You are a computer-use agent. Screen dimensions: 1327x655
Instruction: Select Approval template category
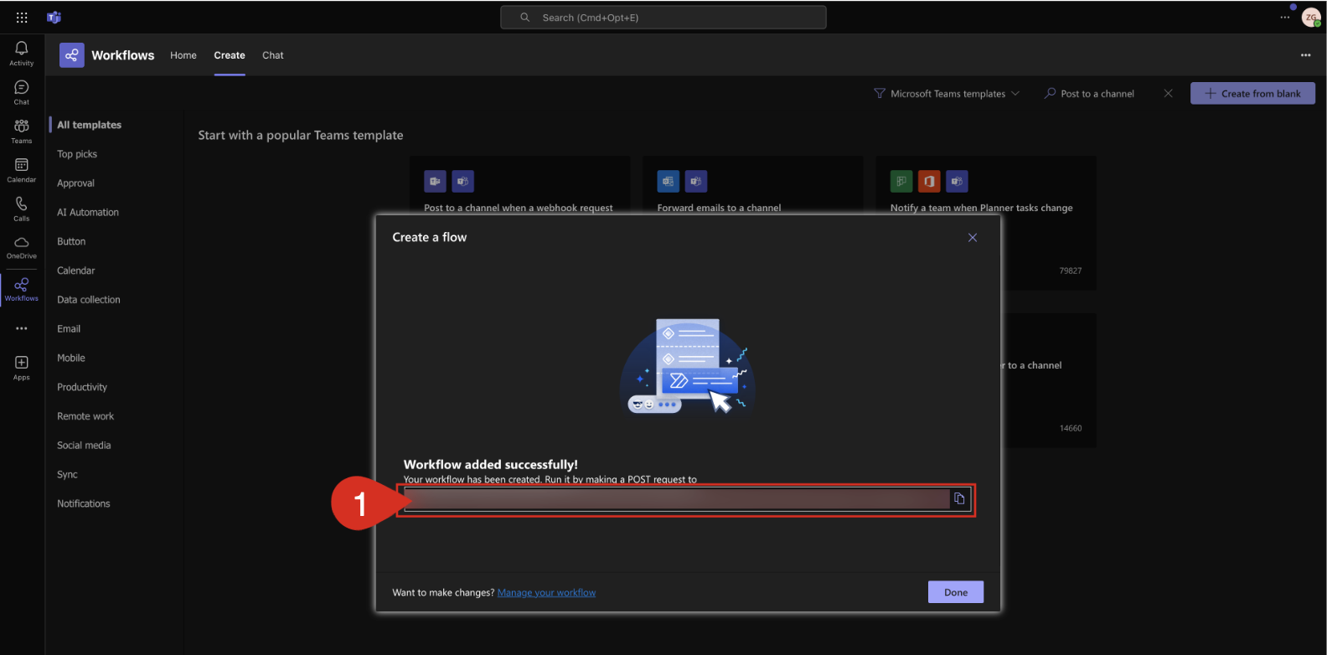coord(75,183)
